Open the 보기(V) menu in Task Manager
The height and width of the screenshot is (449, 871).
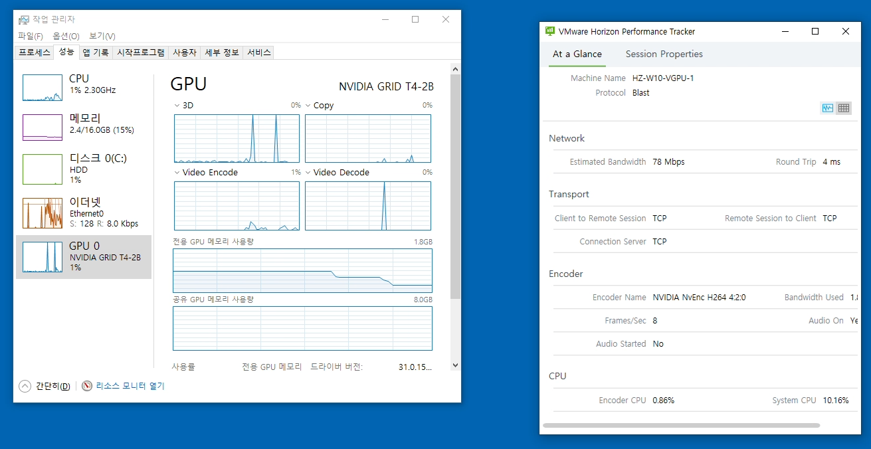coord(102,36)
